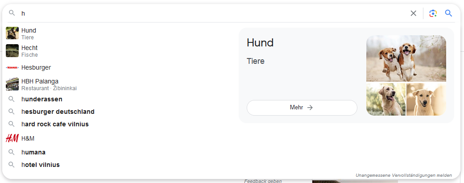Click the HBH Palanga restaurant thumbnail

12,84
